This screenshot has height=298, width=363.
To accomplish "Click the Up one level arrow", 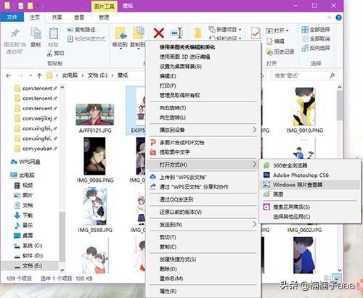I will pyautogui.click(x=39, y=76).
